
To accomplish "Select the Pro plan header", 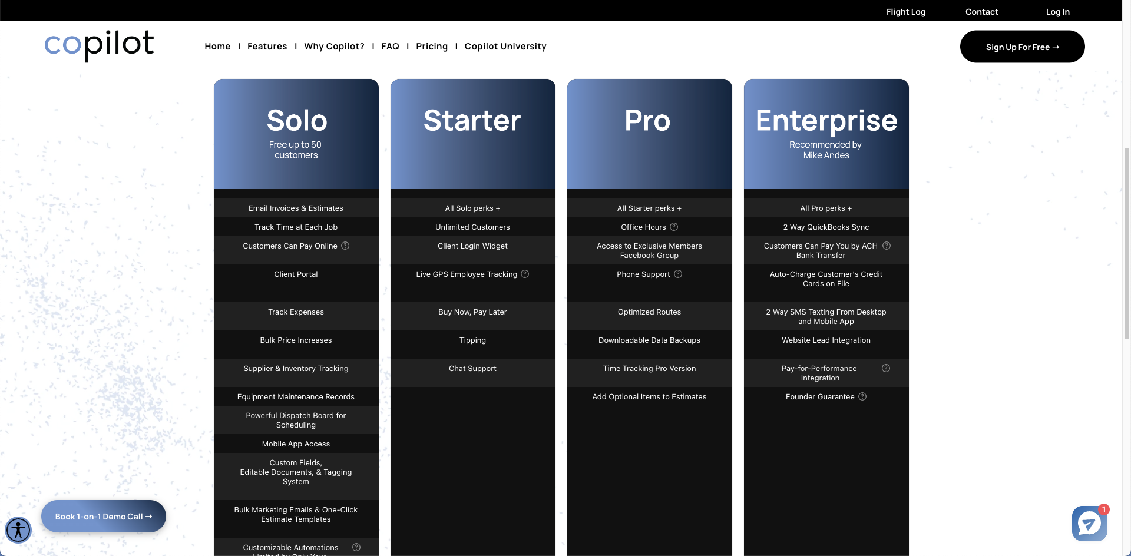I will 650,134.
